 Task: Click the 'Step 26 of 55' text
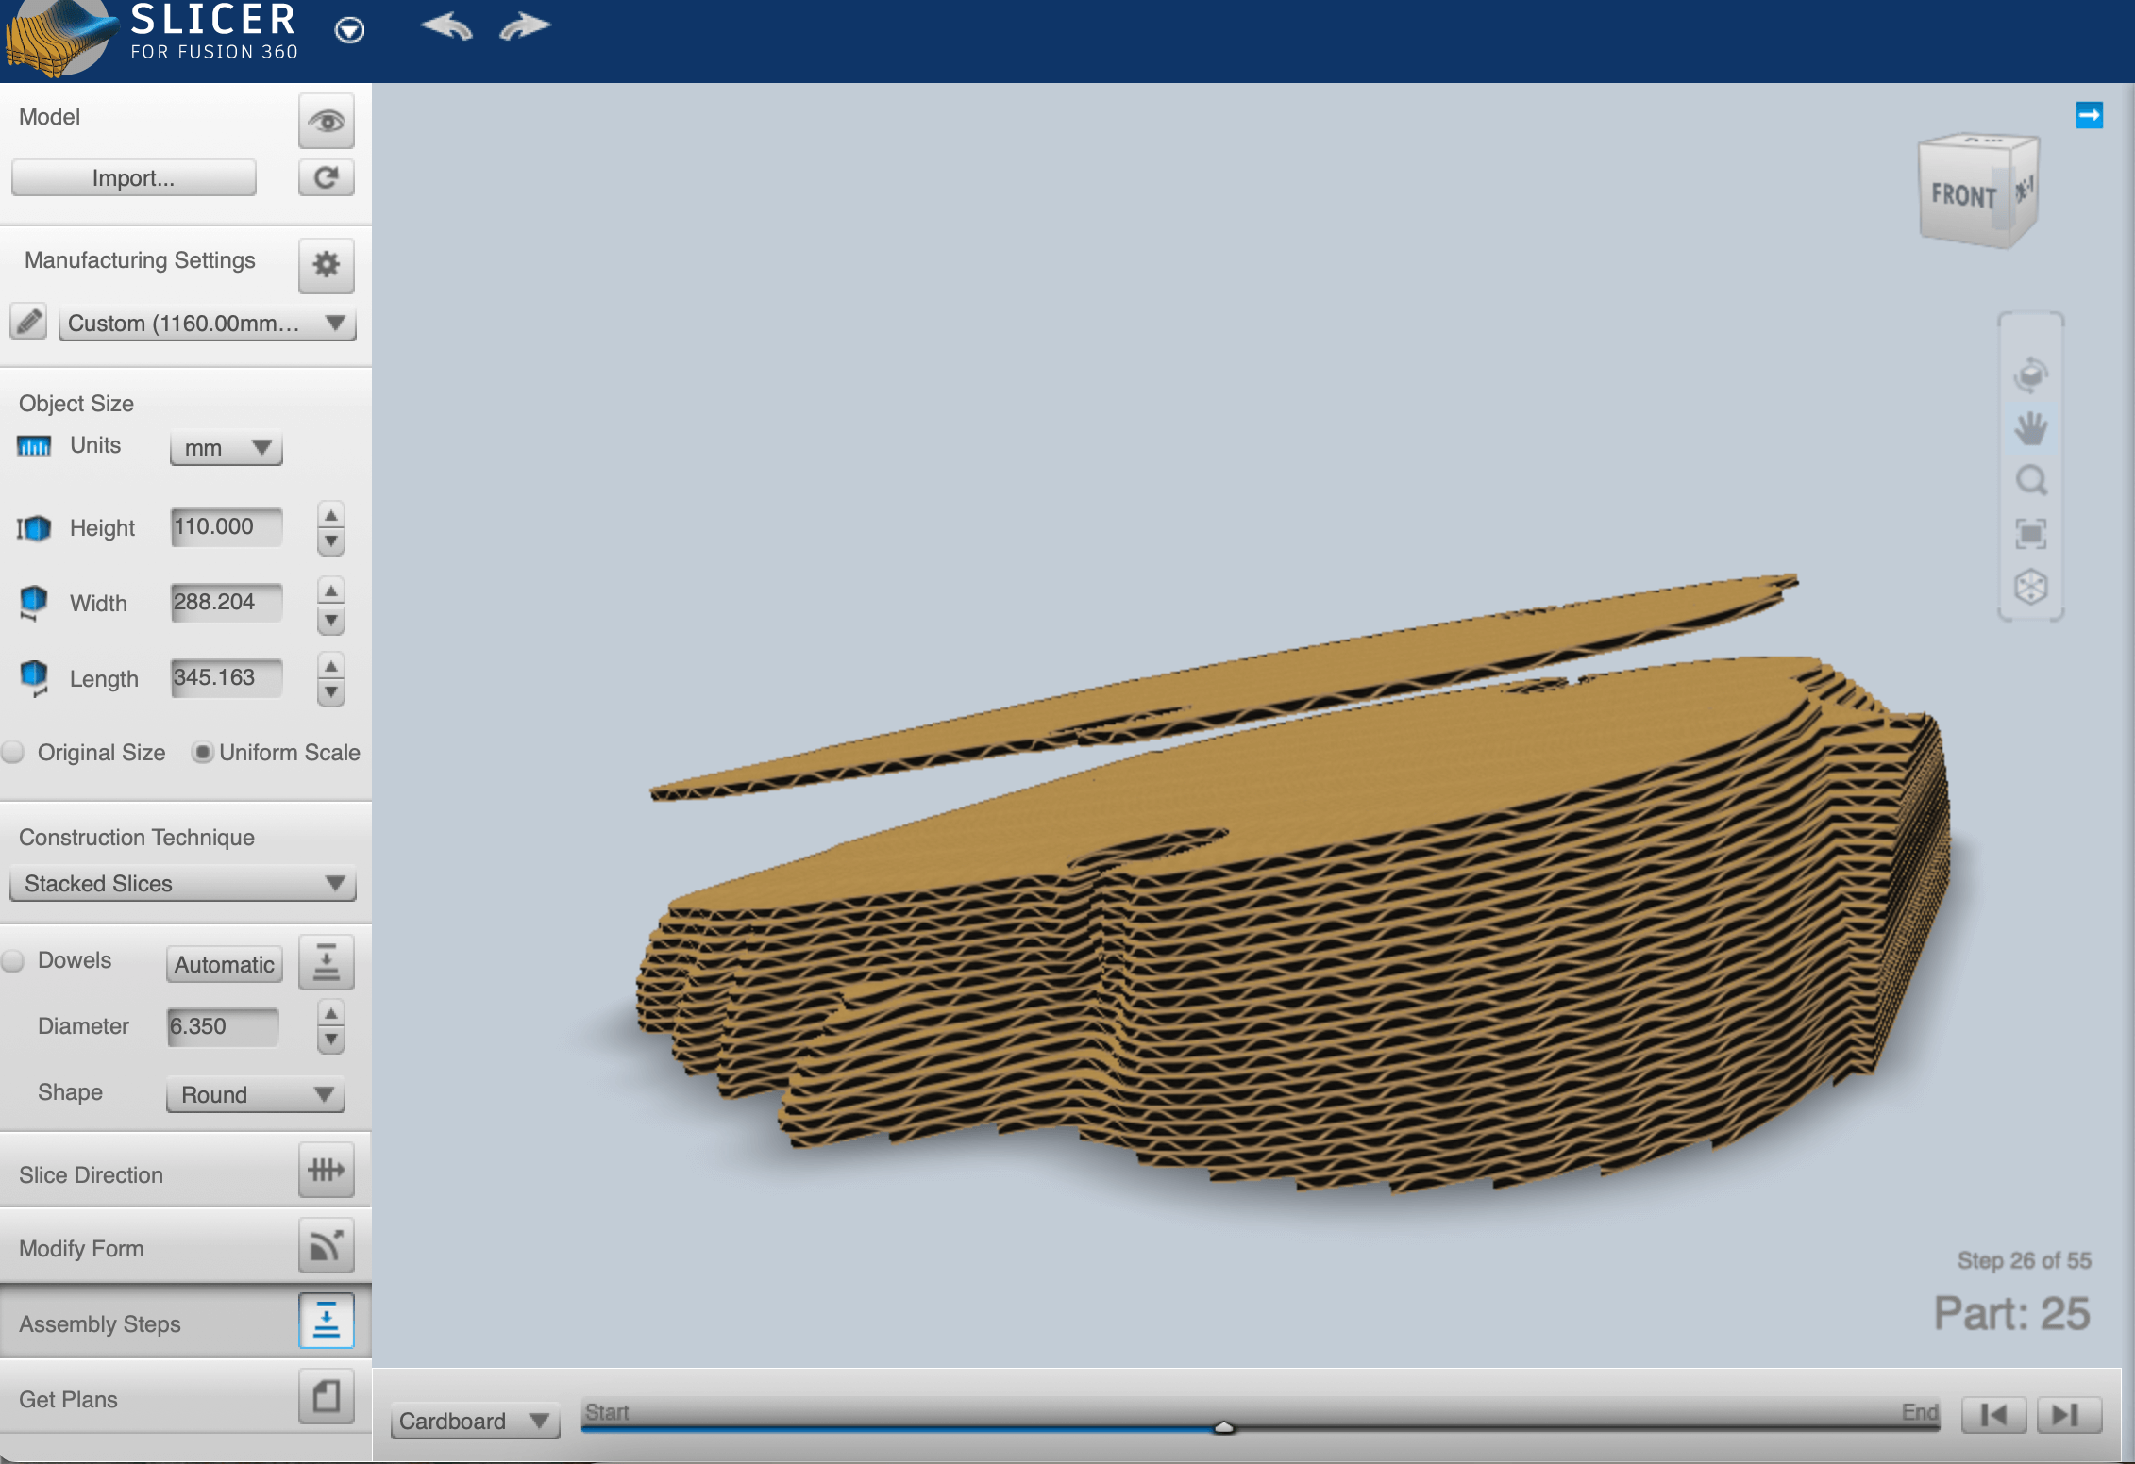(2024, 1260)
